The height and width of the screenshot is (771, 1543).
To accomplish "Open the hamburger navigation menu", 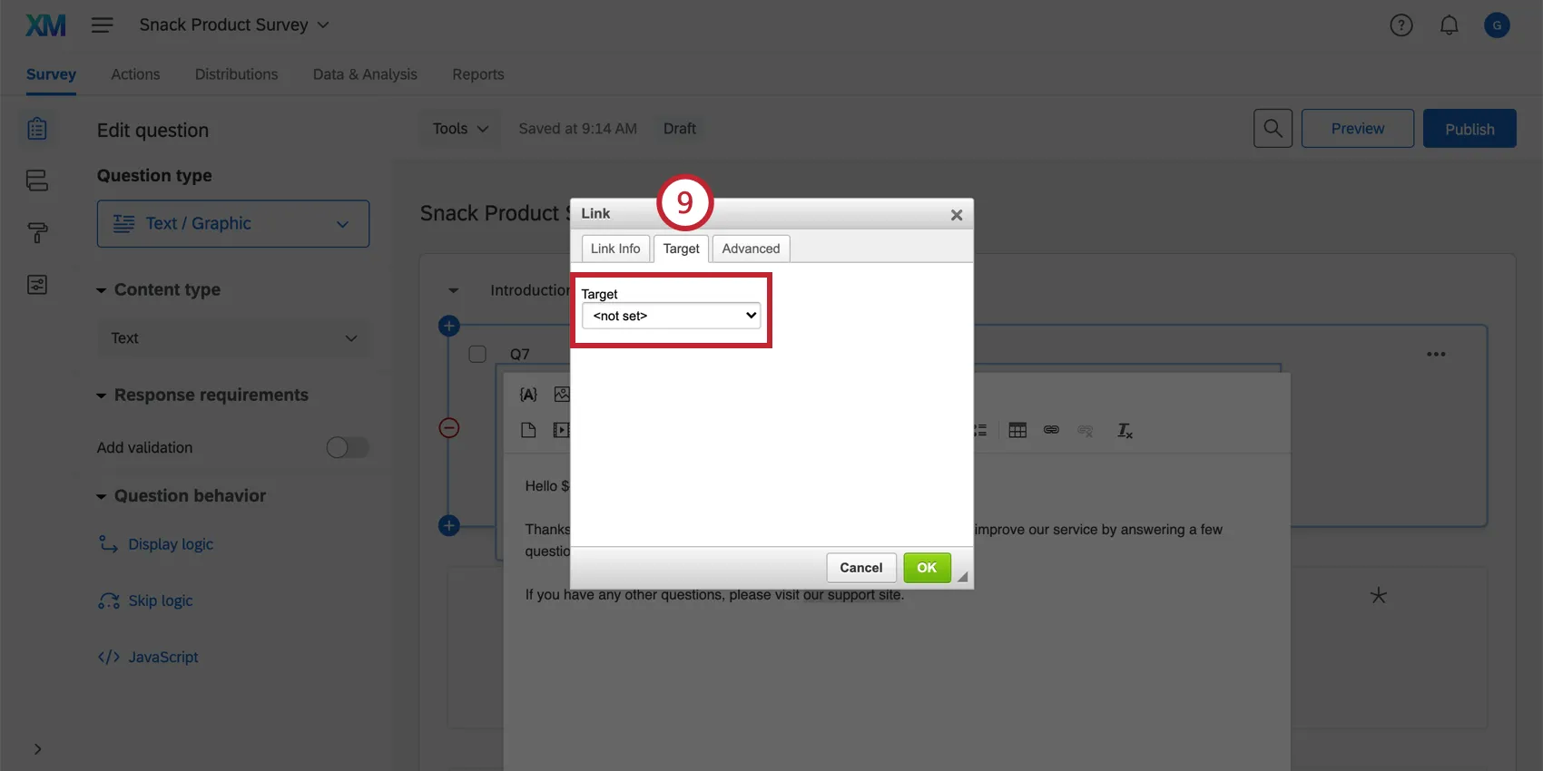I will (x=103, y=25).
